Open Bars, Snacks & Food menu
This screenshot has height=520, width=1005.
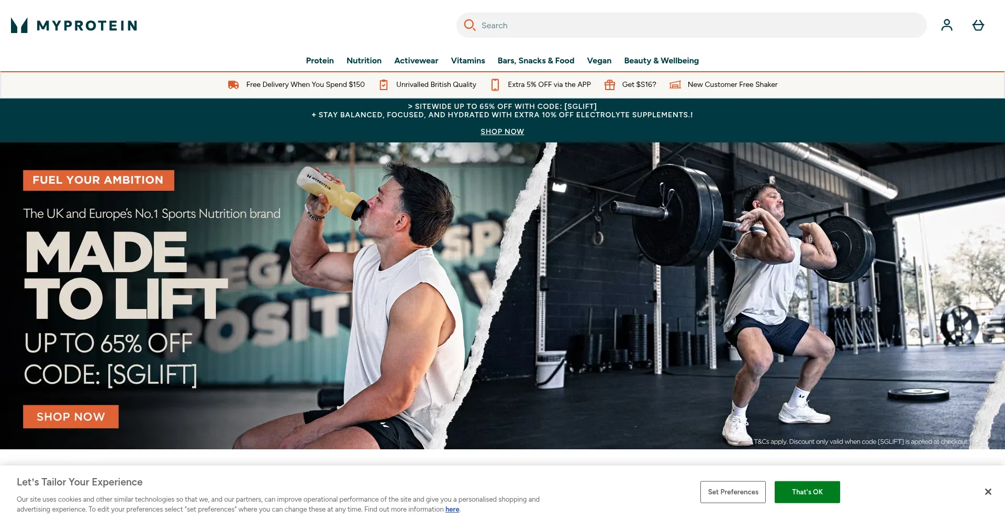(535, 61)
